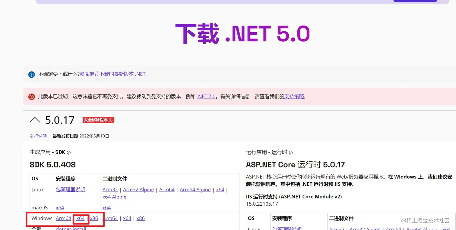Download SDK Windows x86 installer
The width and height of the screenshot is (456, 230).
[x=94, y=218]
